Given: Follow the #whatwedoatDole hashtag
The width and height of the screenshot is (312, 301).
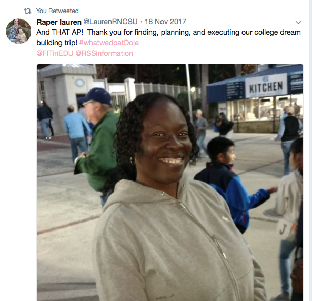Looking at the screenshot, I should point(109,43).
